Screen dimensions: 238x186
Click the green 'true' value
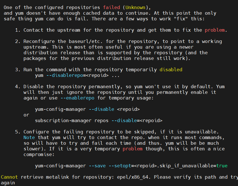click(222, 166)
